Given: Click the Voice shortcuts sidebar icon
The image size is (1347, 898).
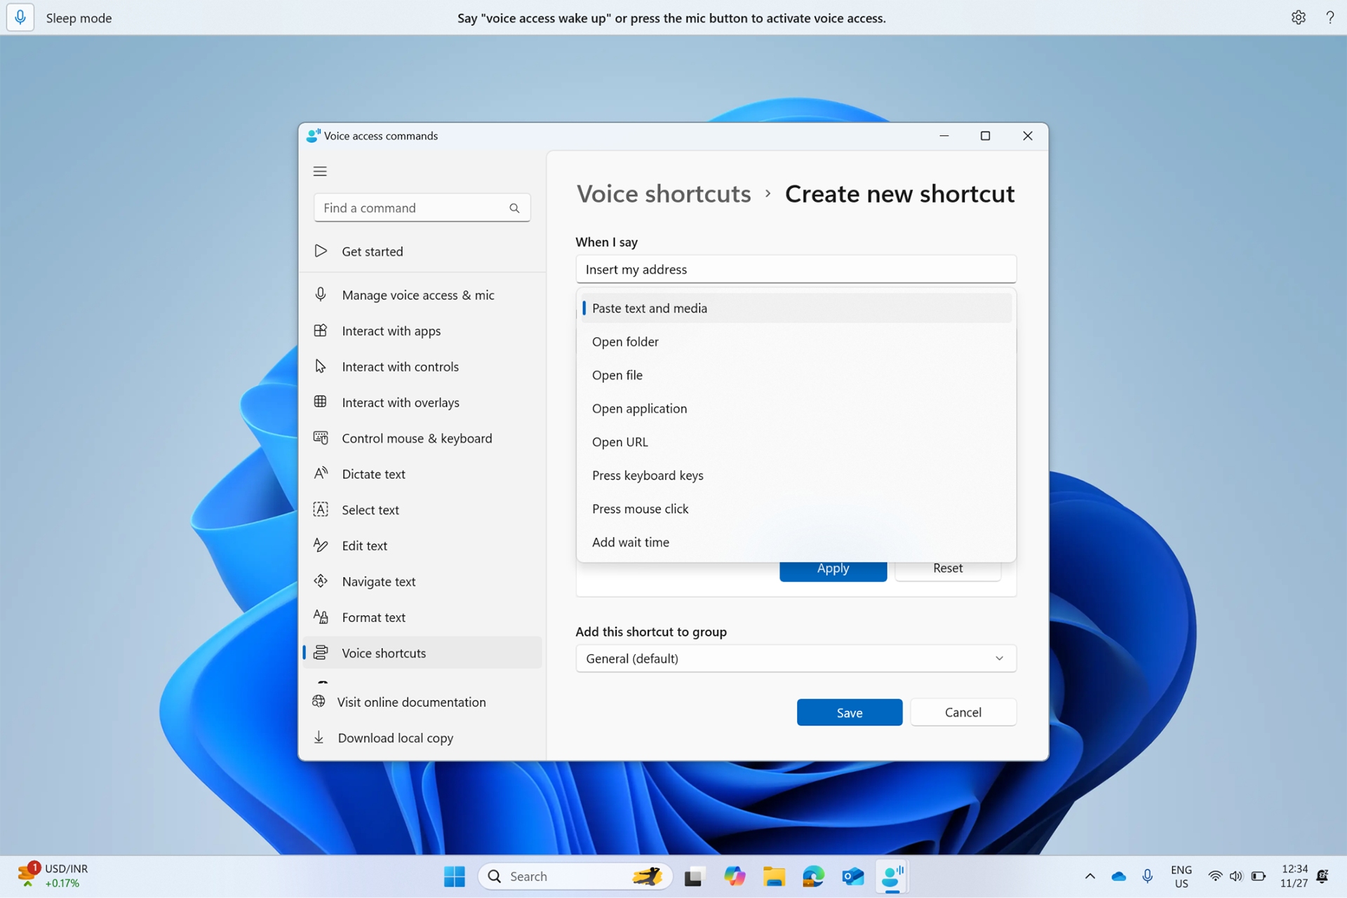Looking at the screenshot, I should [320, 653].
